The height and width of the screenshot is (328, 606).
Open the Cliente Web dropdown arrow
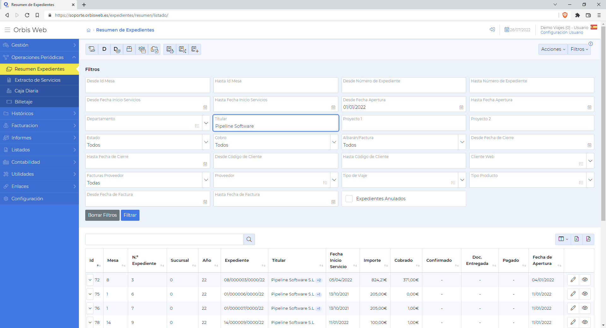tap(590, 161)
